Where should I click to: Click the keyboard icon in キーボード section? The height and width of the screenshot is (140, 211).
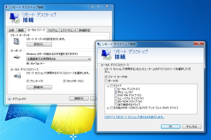pos(17,57)
